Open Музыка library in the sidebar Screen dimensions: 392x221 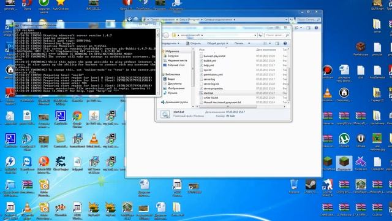[172, 93]
